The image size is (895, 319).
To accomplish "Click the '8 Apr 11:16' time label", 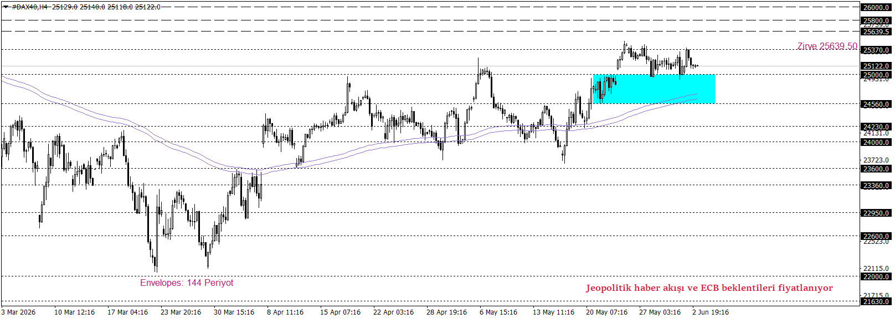I will (x=285, y=312).
